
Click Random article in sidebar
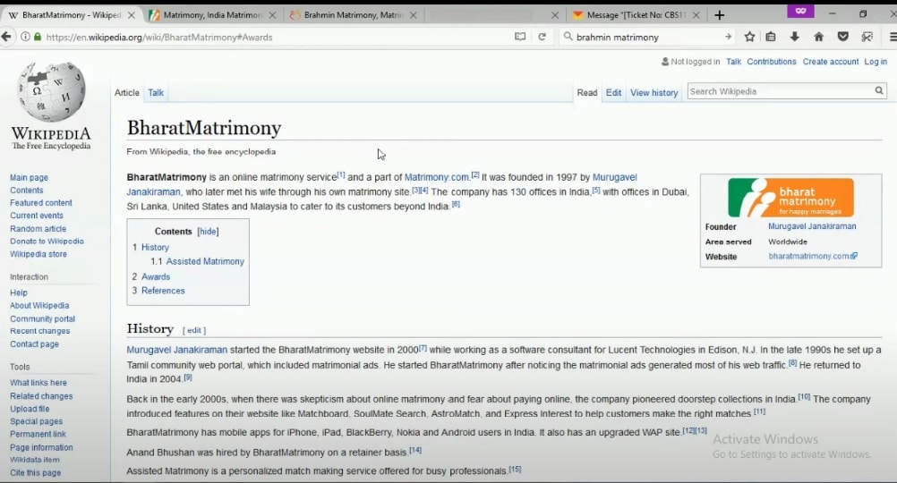click(x=38, y=229)
